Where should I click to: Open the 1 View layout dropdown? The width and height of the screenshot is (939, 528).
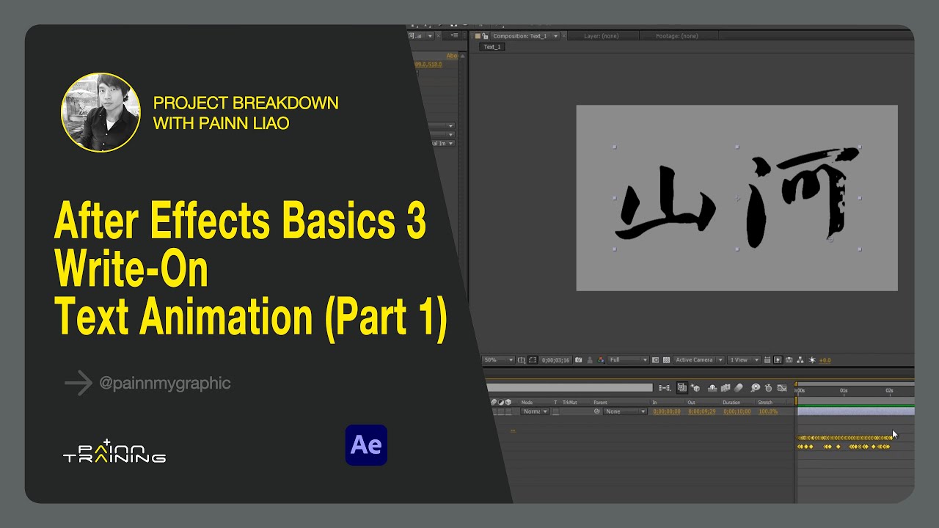744,360
